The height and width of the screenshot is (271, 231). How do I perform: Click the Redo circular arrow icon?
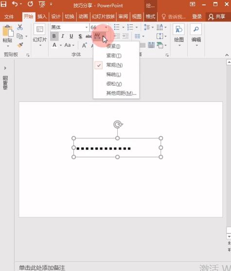31,4
